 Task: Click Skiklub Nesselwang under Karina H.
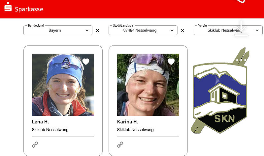(x=135, y=130)
